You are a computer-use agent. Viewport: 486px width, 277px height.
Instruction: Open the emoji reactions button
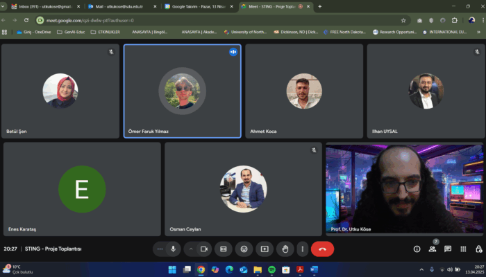tap(244, 249)
